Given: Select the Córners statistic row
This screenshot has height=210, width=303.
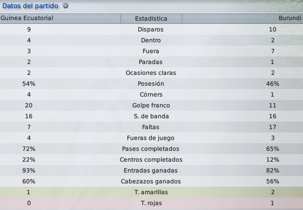Looking at the screenshot, I should pos(152,94).
